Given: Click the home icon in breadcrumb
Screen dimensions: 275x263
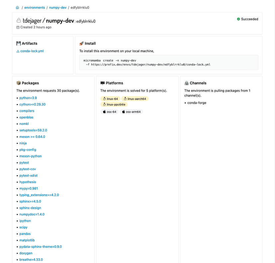Looking at the screenshot, I should tap(17, 7).
